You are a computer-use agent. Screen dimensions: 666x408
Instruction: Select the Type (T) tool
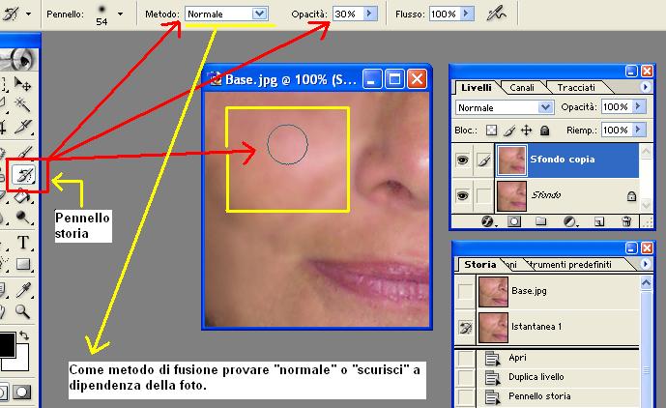(22, 242)
